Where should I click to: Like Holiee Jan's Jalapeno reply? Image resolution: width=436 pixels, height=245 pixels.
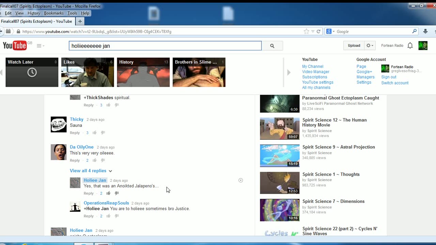point(108,193)
